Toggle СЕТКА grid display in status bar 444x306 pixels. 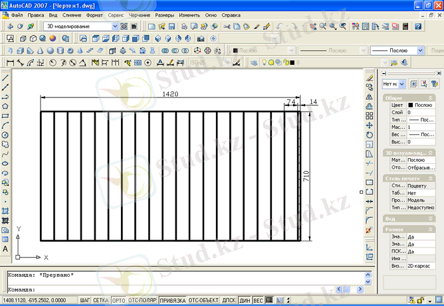[x=101, y=300]
